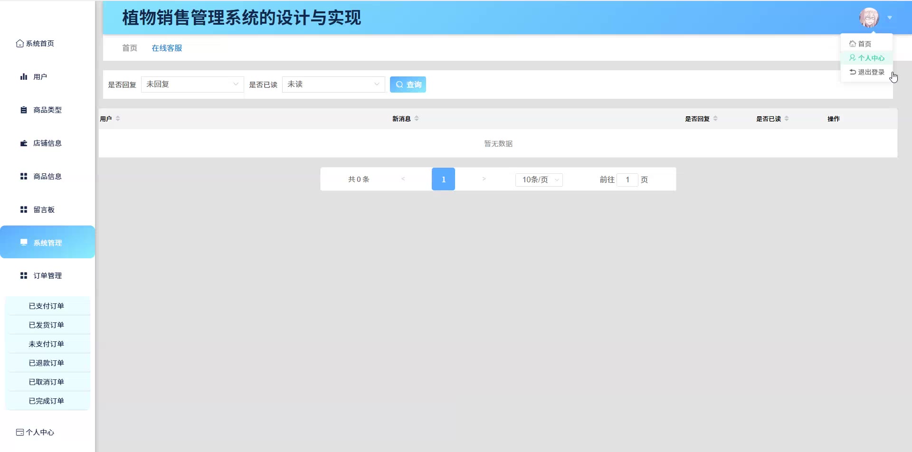Click the monitor icon beside 系统管理
This screenshot has width=912, height=452.
24,243
